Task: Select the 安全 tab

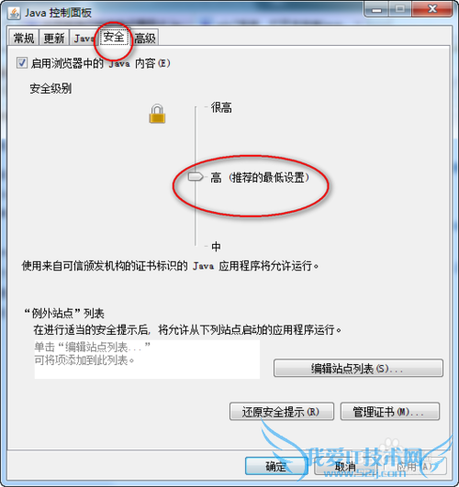Action: 114,37
